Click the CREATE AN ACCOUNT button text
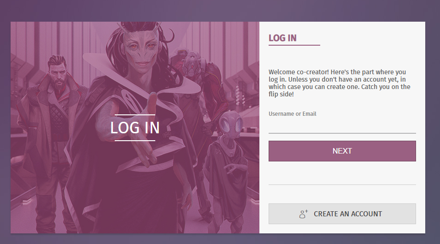440x244 pixels. coord(348,214)
